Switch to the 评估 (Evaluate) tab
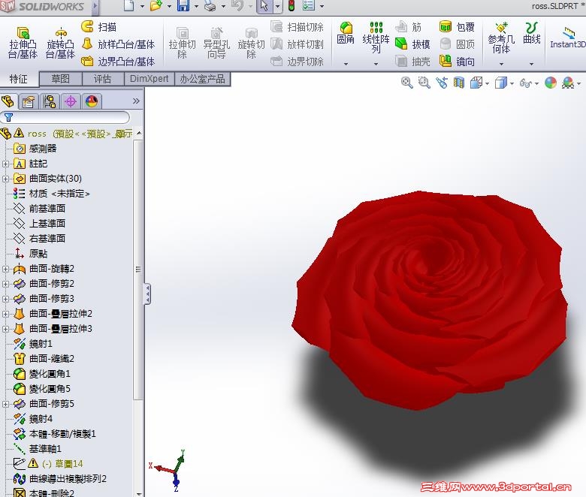 (102, 79)
